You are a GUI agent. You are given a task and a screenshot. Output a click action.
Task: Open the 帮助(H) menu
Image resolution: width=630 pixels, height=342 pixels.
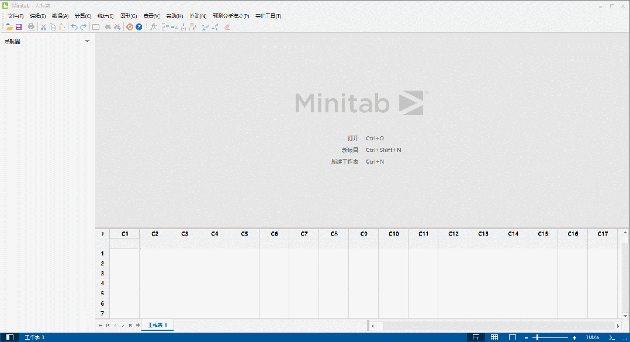click(174, 16)
